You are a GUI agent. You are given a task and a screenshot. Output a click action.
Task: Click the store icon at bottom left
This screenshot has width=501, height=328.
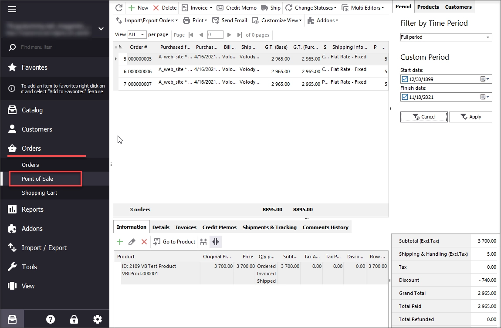[x=12, y=319]
